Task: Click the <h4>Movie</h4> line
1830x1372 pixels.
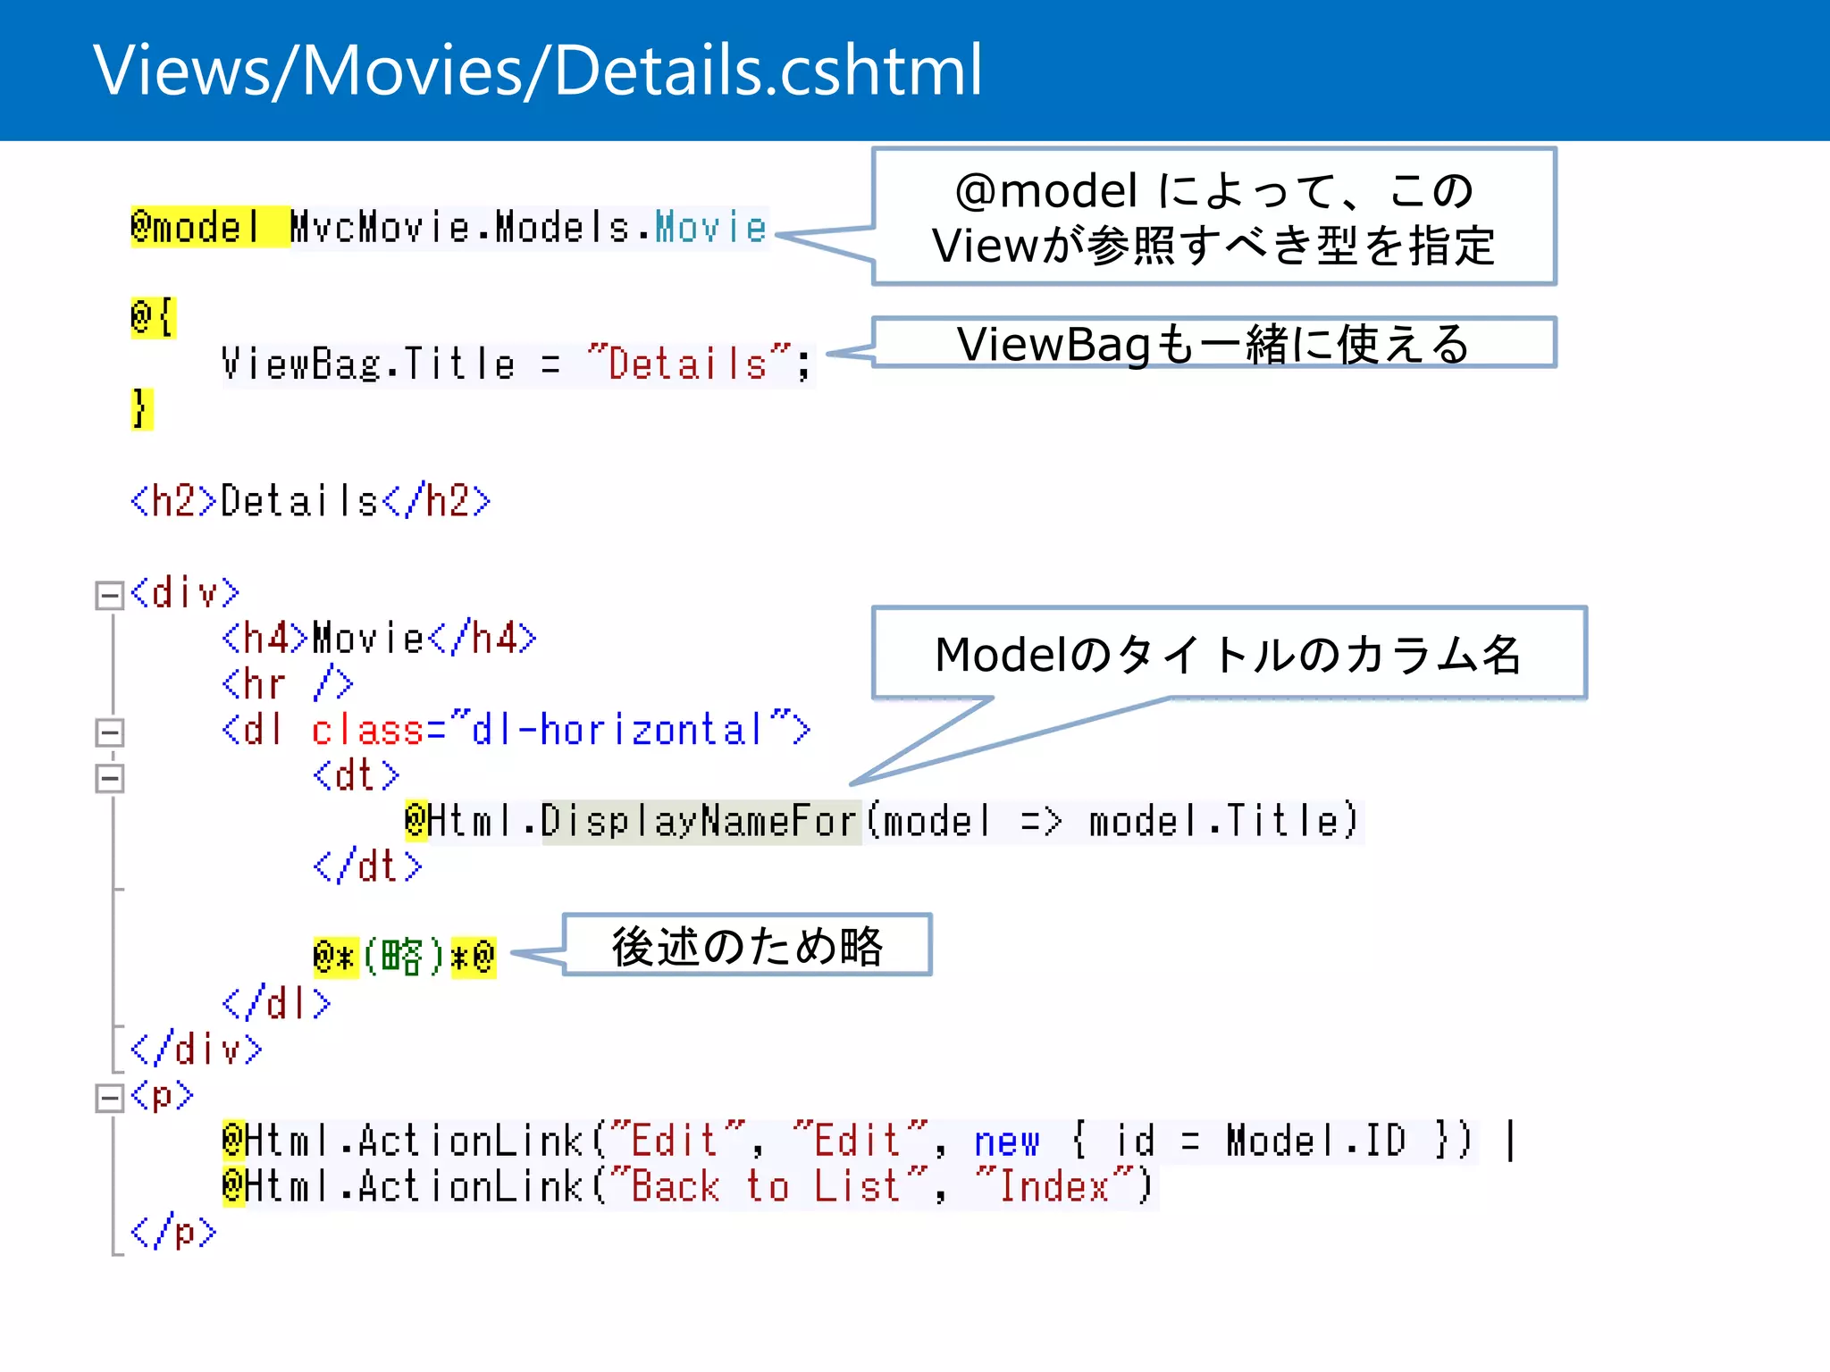Action: pyautogui.click(x=380, y=639)
